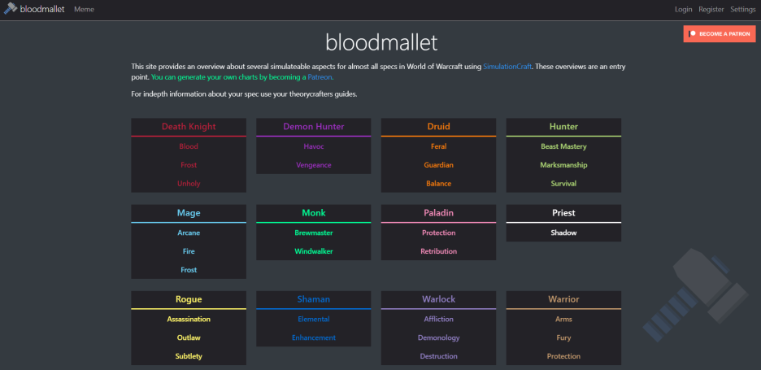Open Death Knight Frost spec
Image resolution: width=761 pixels, height=370 pixels.
point(189,165)
